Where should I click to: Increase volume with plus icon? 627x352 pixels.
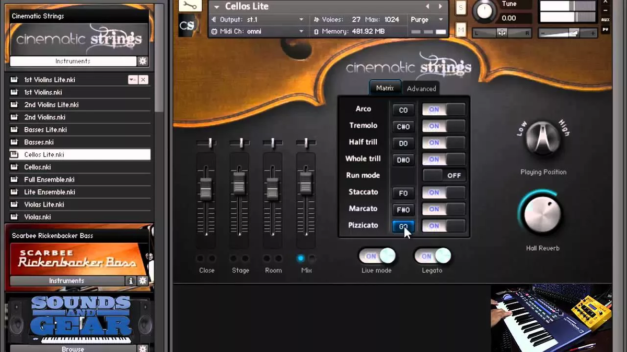pos(593,33)
